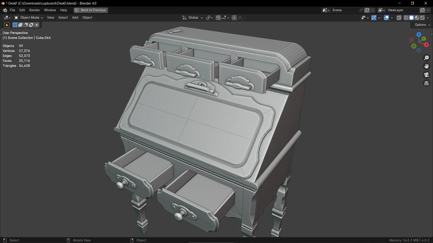Switch perspective/orthographic with grid icon
The height and width of the screenshot is (243, 433).
click(427, 83)
